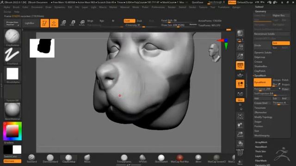
Task: Open the Alpha menu
Action: pos(7,7)
